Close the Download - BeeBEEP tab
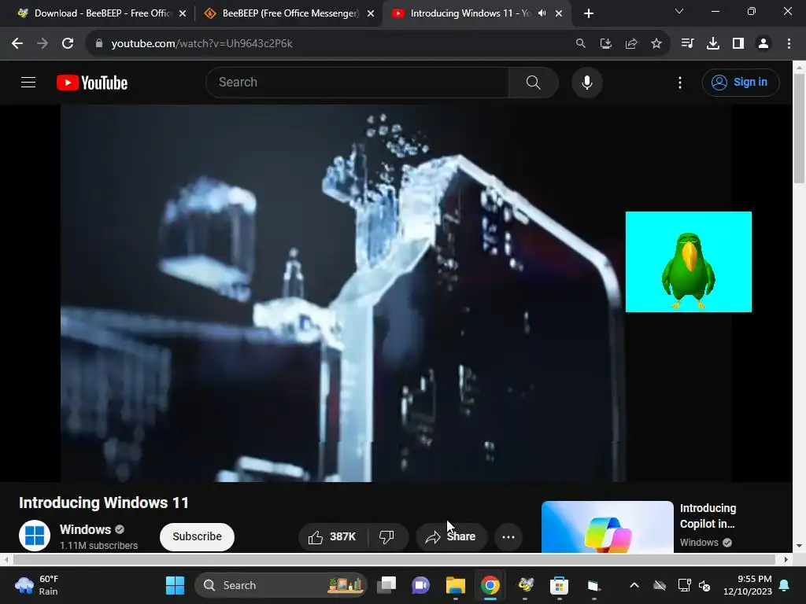 (x=183, y=13)
